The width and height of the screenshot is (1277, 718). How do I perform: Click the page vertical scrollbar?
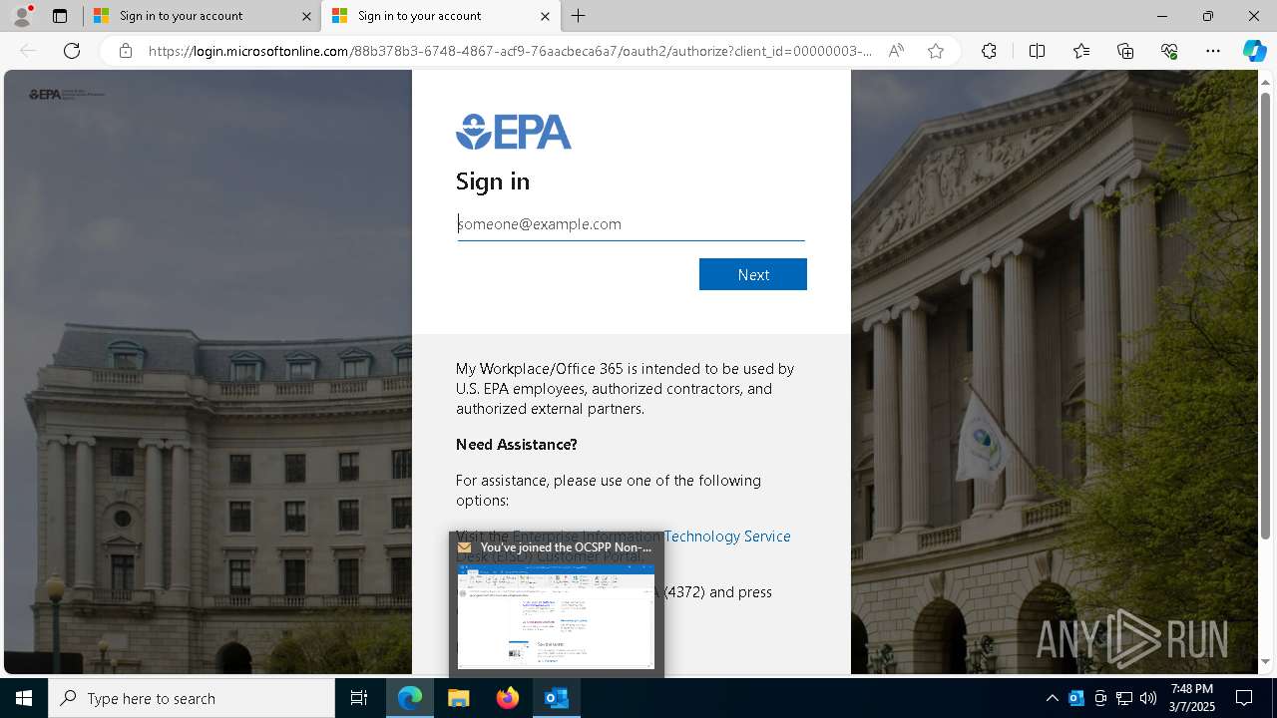point(1265,315)
